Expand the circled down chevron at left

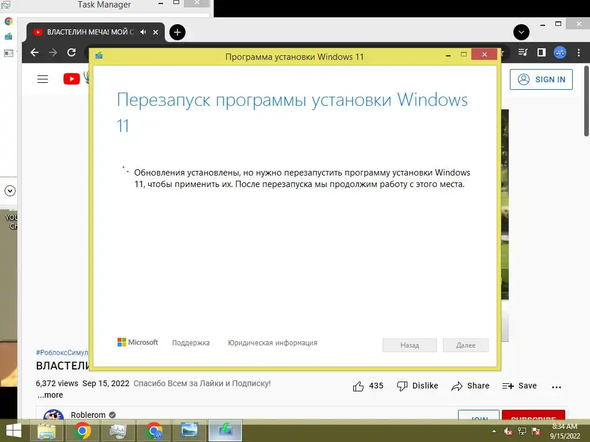pos(10,191)
